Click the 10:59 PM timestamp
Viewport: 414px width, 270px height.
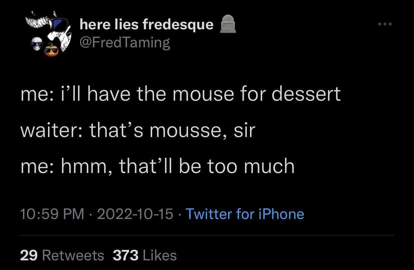coord(52,214)
